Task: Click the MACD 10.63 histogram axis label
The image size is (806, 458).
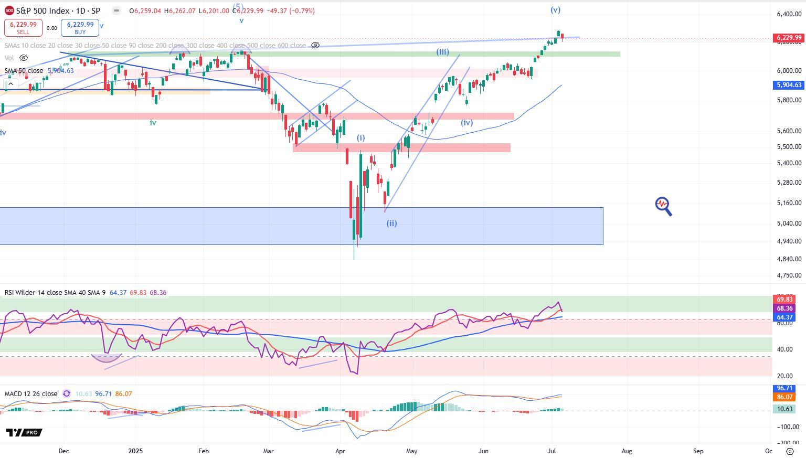Action: tap(784, 409)
